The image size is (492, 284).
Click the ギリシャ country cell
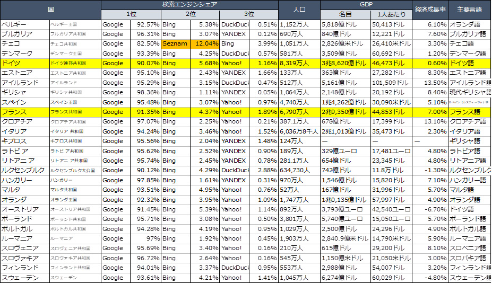25,92
